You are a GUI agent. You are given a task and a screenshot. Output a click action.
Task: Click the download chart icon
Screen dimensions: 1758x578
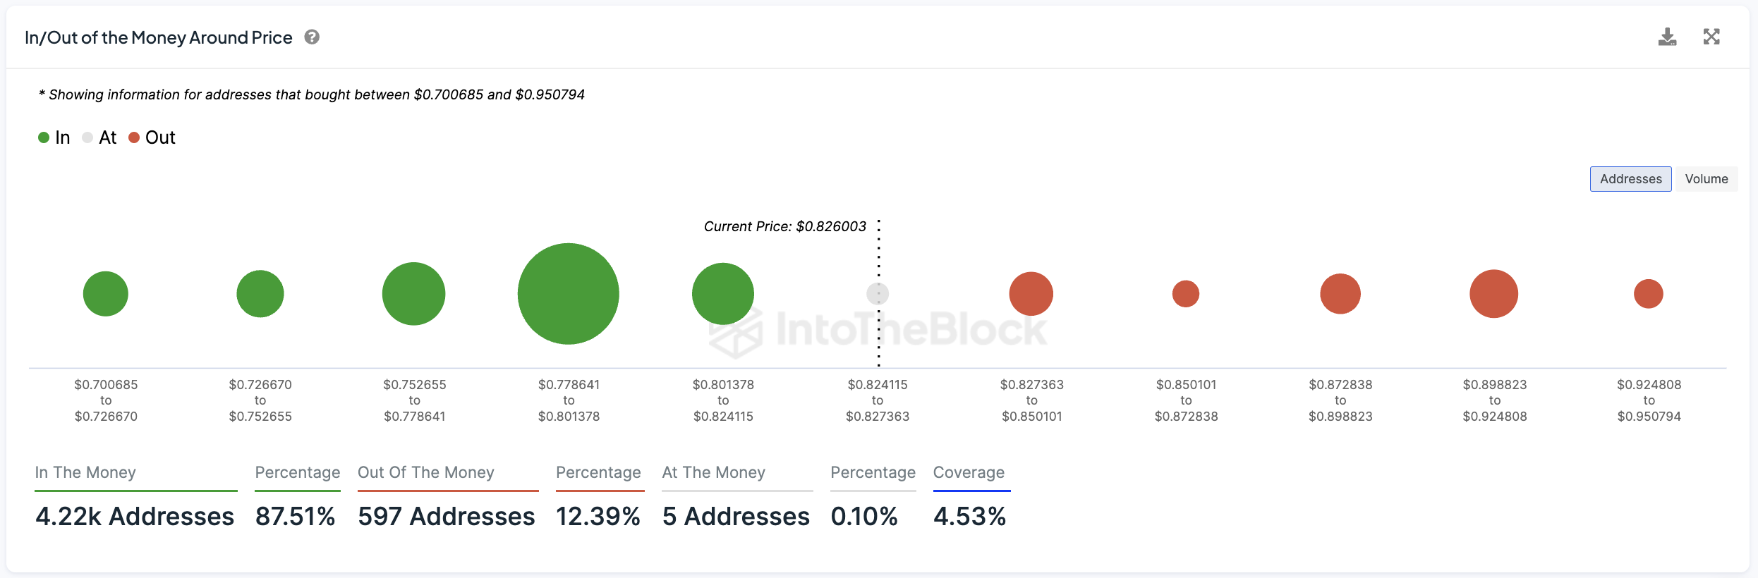[x=1667, y=37]
